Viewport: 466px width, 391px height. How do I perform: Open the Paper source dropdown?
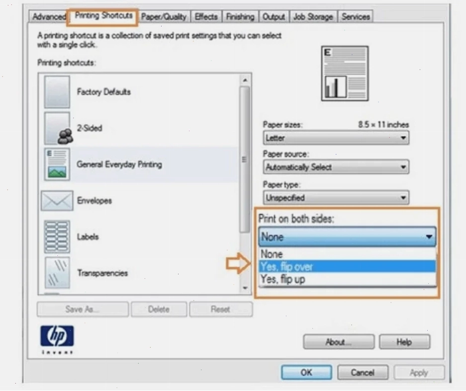(x=336, y=167)
